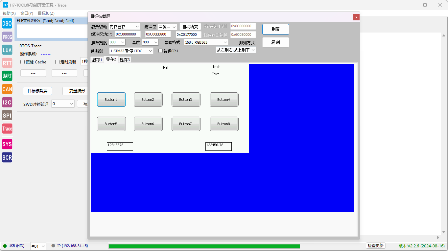Click the main window vertical scrollbar up arrow
Screen dimensions: 448x251
tap(444, 35)
